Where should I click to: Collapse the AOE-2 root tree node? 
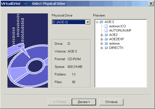pyautogui.click(x=97, y=22)
